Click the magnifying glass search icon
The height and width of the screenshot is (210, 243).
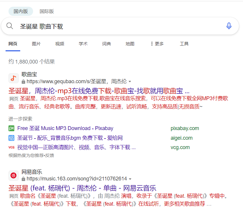pos(10,26)
